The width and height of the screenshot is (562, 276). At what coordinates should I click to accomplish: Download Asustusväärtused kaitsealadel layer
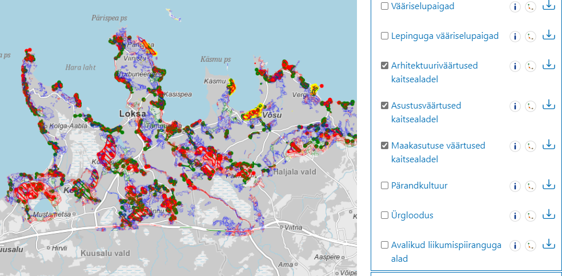[x=548, y=105]
